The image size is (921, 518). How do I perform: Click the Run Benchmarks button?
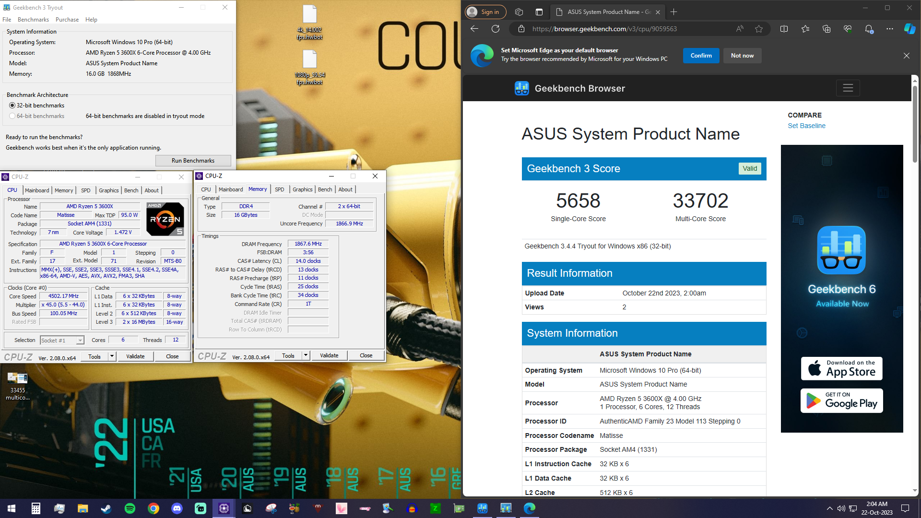click(193, 161)
